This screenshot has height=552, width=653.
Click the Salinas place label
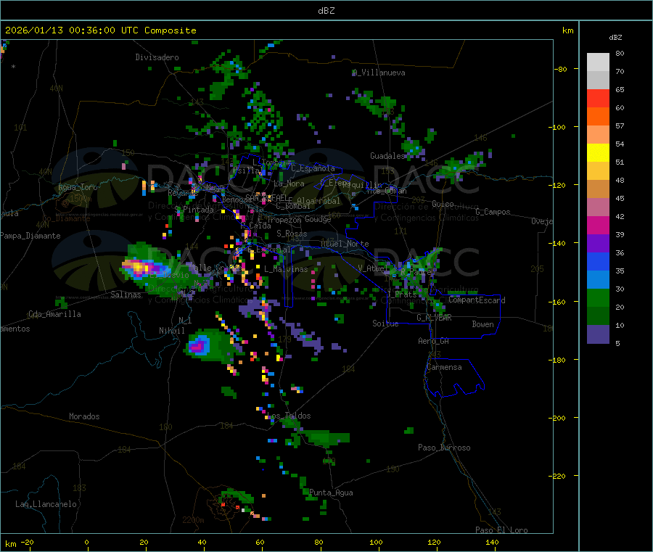pos(126,294)
